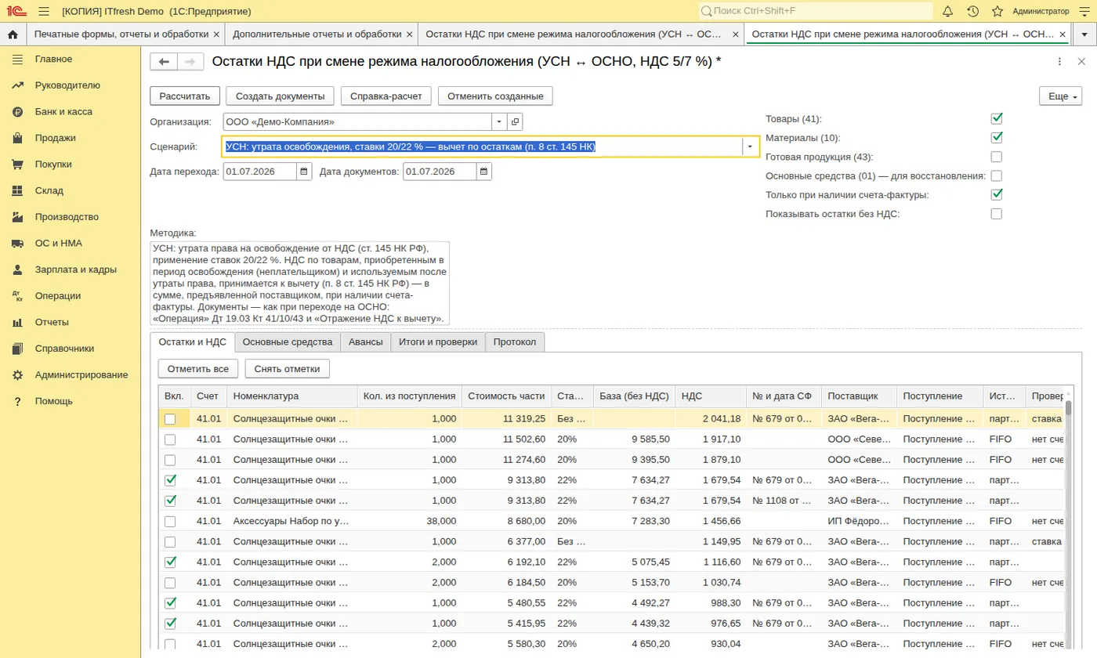
Task: Click the Справка-расчет button
Action: click(386, 96)
